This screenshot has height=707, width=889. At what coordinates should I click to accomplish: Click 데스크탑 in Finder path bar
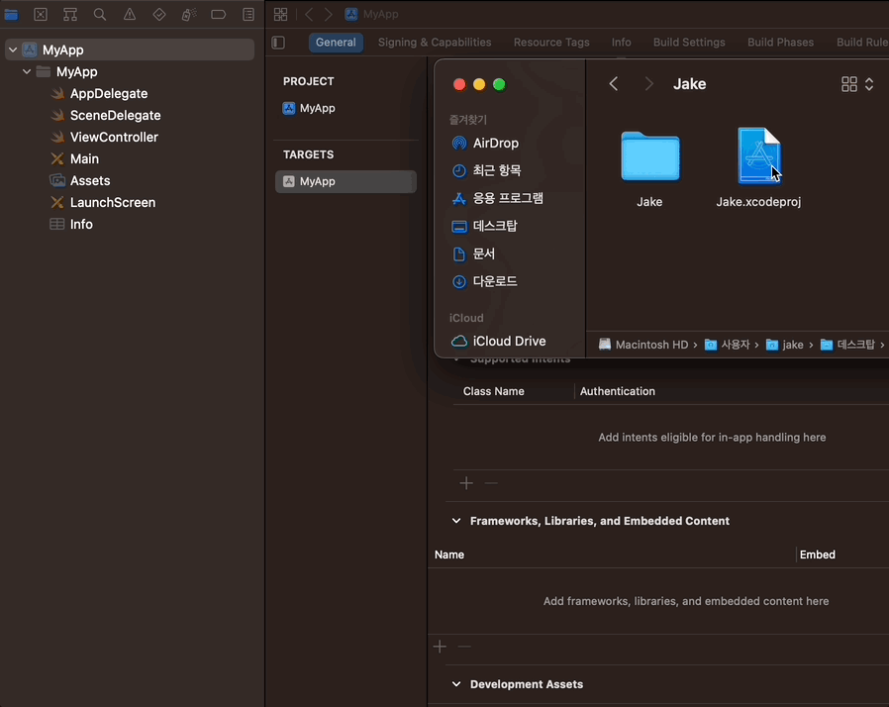847,345
